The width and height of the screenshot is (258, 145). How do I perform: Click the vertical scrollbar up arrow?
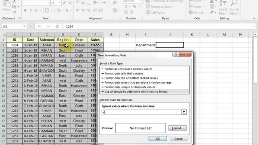point(255,35)
